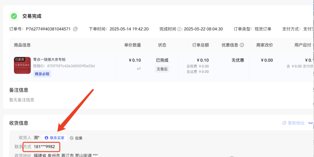Image resolution: width=314 pixels, height=157 pixels.
Task: Click the info icon beside 完成时间
Action: 179,29
